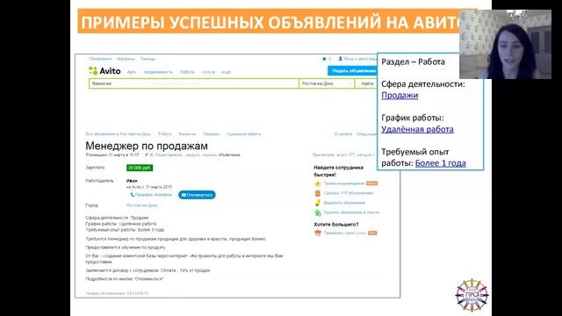The height and width of the screenshot is (316, 562).
Task: Click the VIP объявление icon
Action: [x=318, y=193]
